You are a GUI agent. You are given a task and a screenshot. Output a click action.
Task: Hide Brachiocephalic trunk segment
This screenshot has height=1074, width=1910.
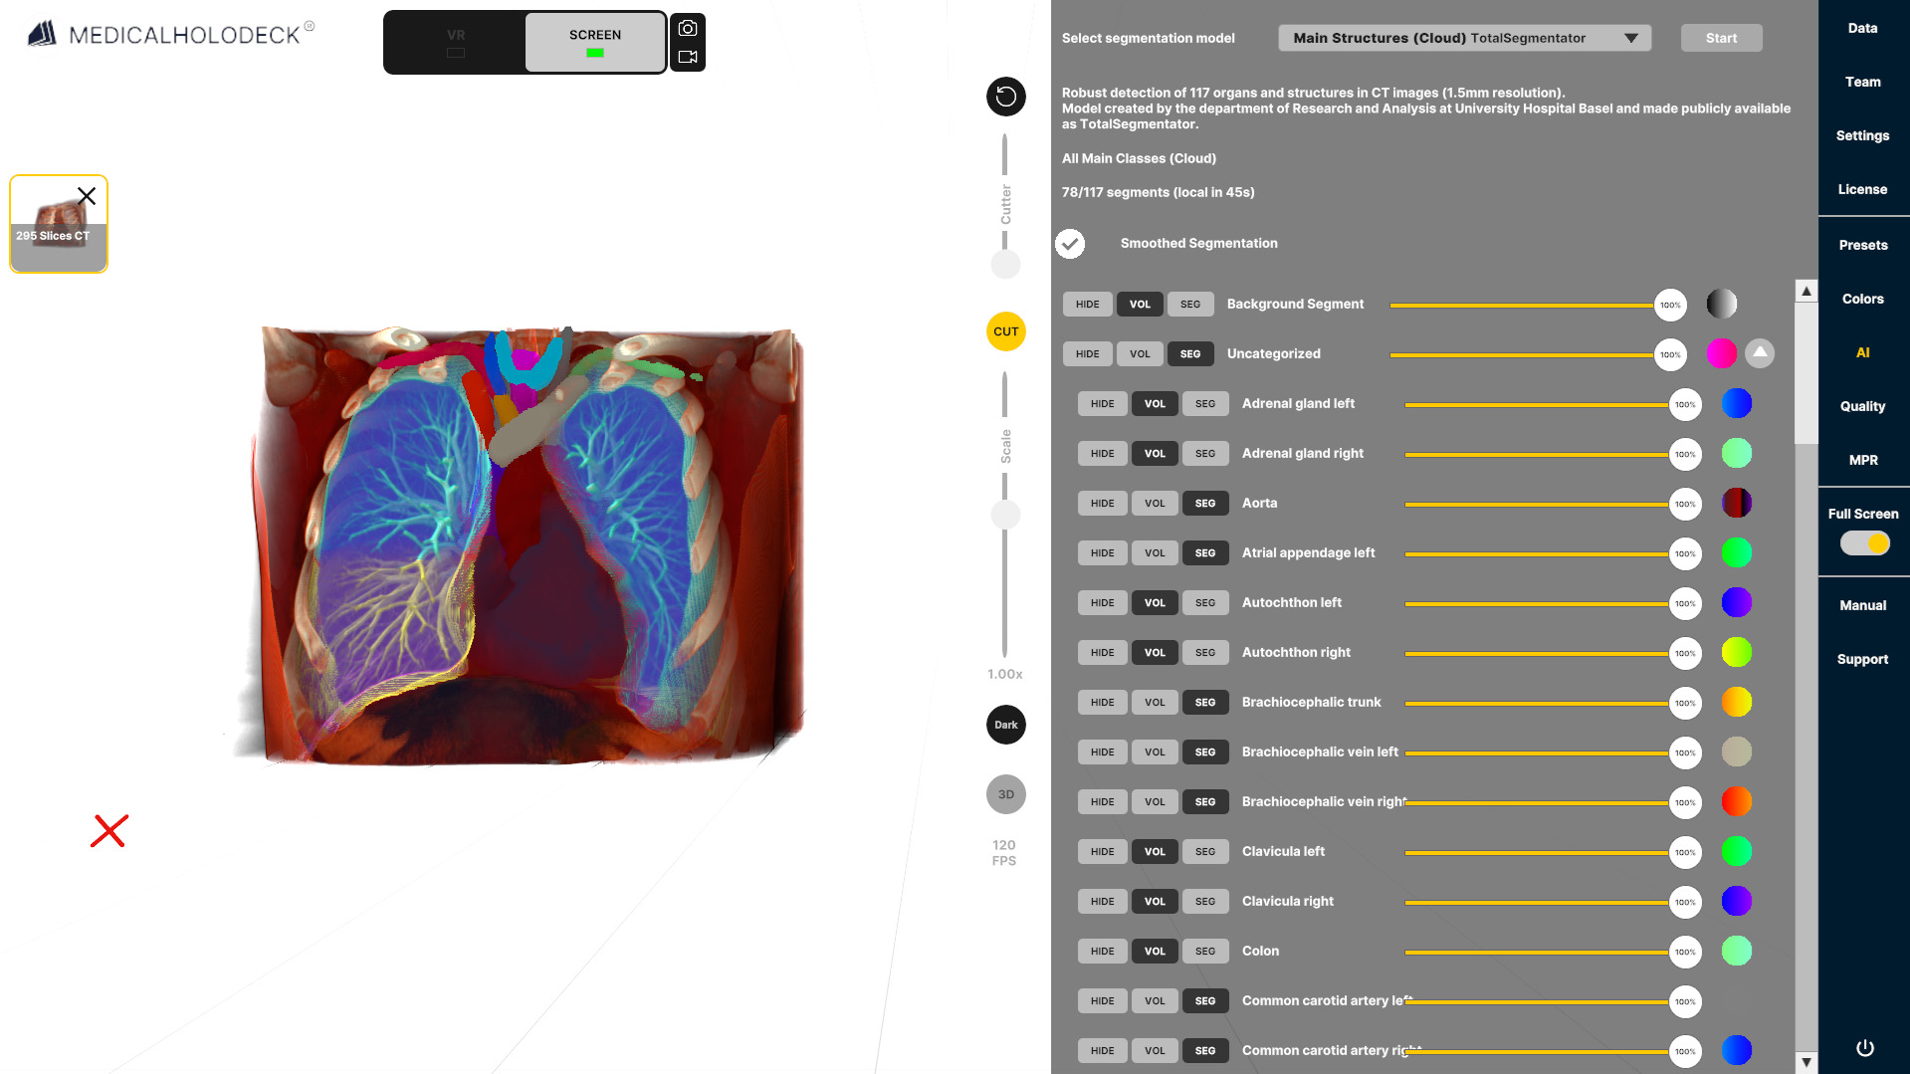click(x=1103, y=703)
